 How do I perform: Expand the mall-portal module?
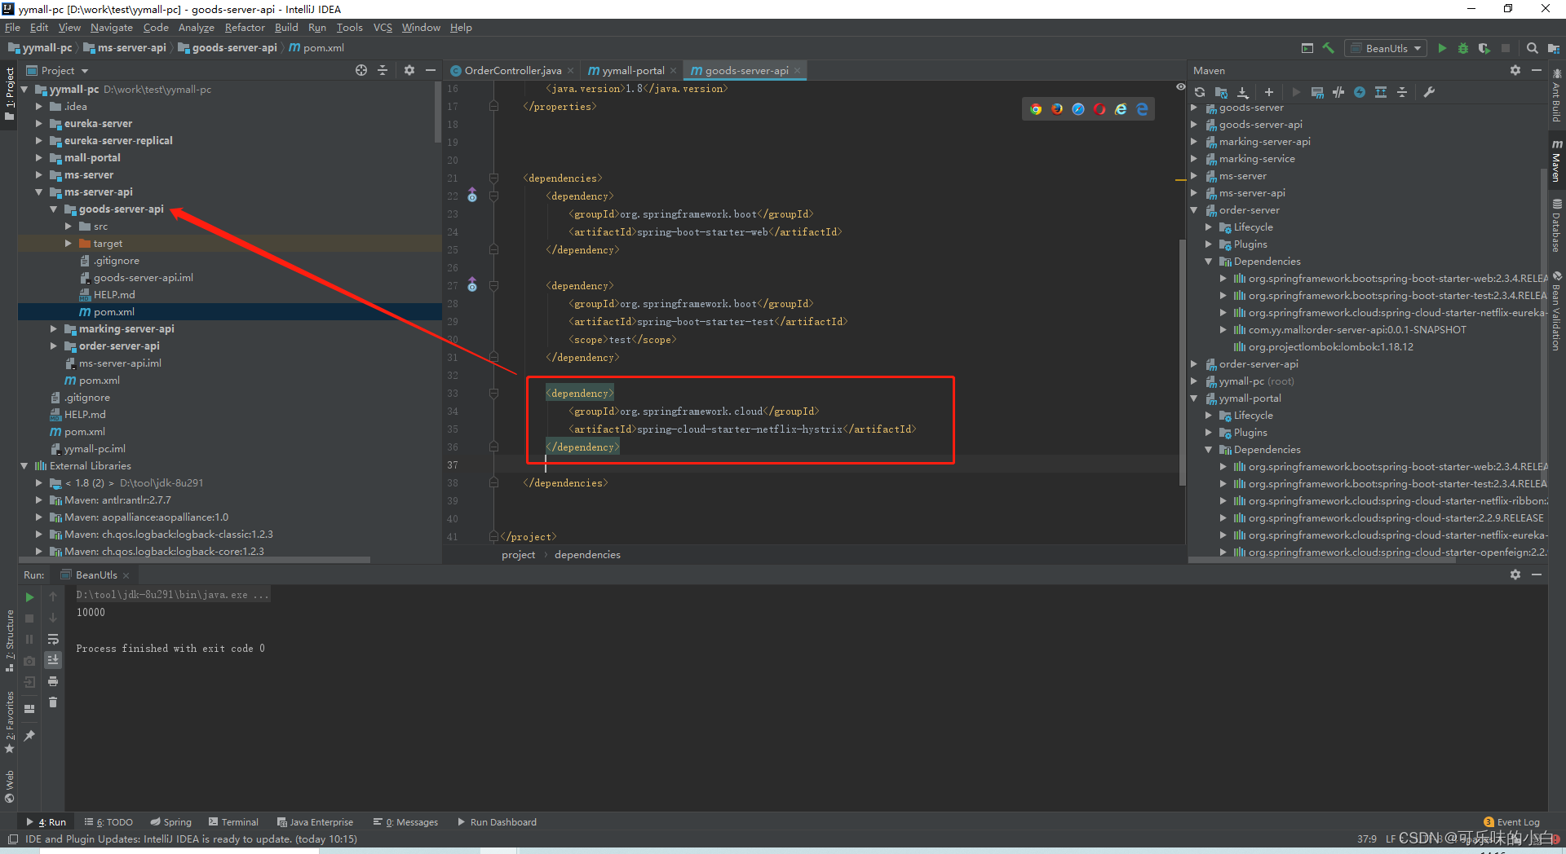38,158
